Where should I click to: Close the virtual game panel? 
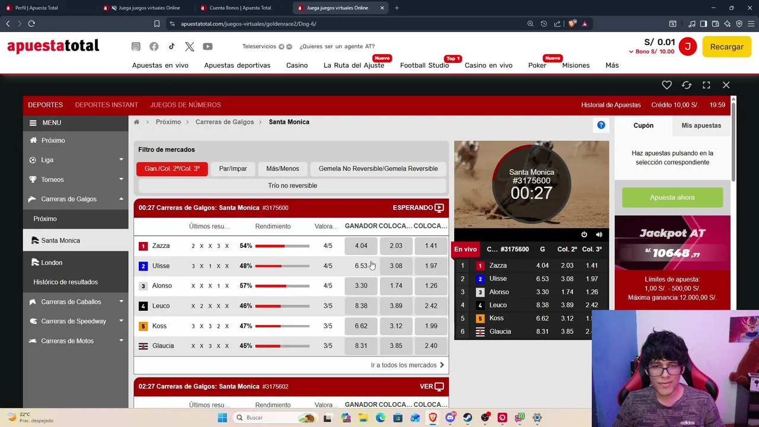pyautogui.click(x=726, y=85)
